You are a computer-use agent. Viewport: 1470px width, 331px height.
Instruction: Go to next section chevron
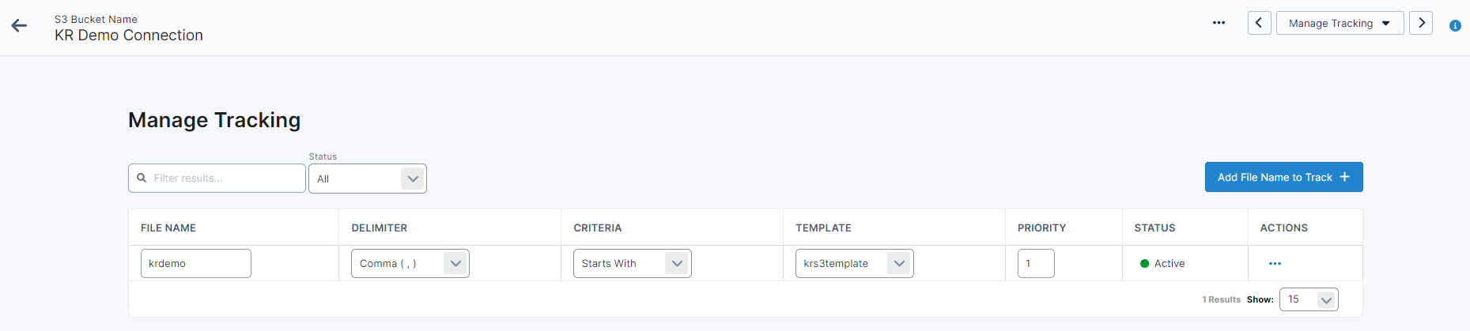coord(1421,23)
